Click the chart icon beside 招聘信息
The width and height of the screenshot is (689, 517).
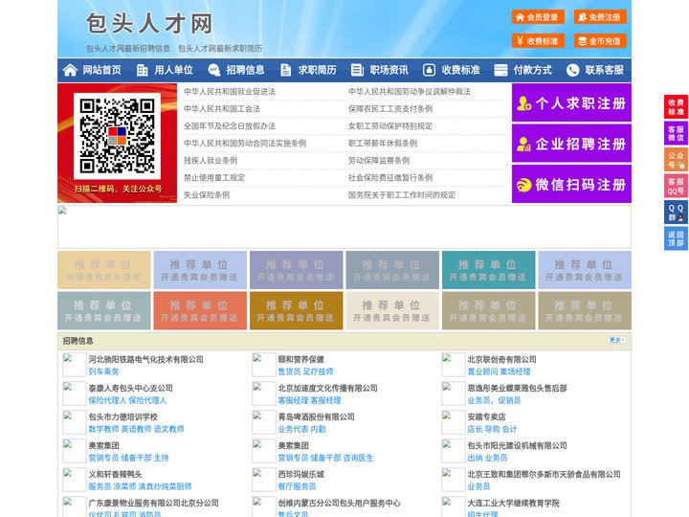click(214, 70)
